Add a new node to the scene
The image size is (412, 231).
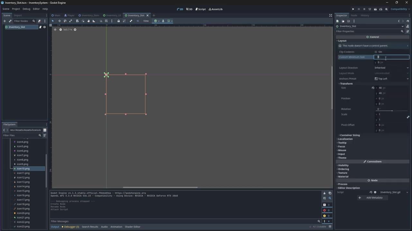(5, 21)
